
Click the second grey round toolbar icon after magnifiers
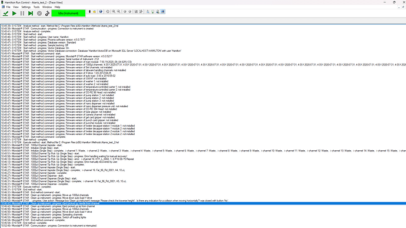click(129, 11)
